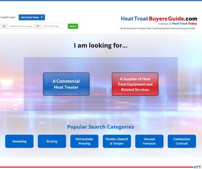This screenshot has height=169, width=202.
Task: Click the Heat Treat Today service logo
Action: (184, 24)
